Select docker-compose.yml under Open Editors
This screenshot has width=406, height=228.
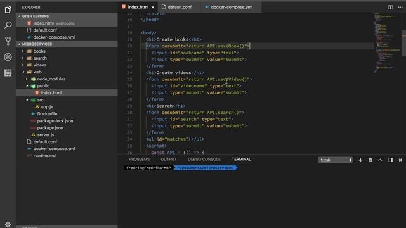click(x=67, y=37)
